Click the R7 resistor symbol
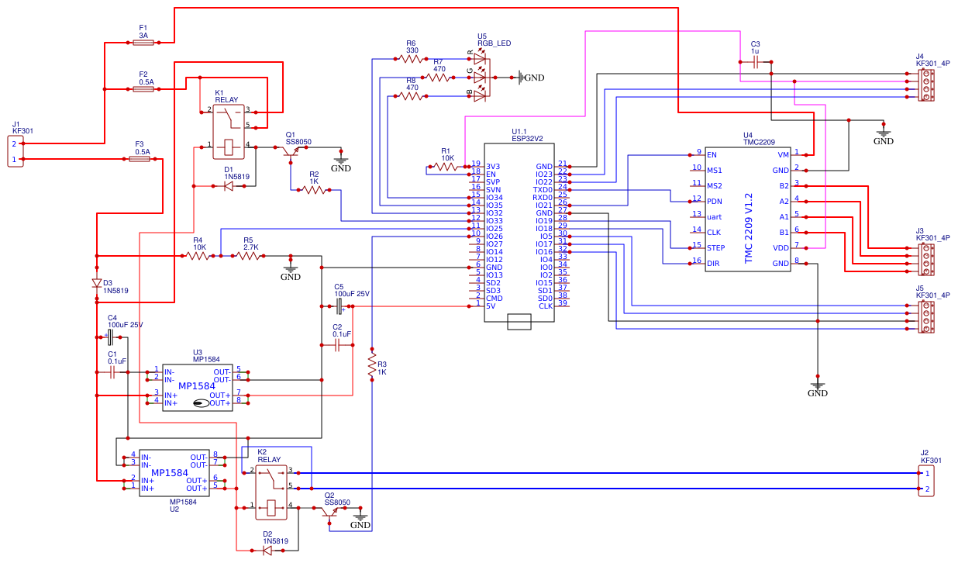958x563 pixels. pyautogui.click(x=438, y=78)
